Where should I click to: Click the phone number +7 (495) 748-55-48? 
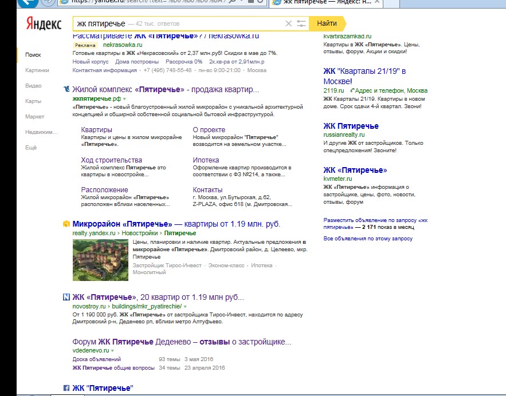[167, 70]
